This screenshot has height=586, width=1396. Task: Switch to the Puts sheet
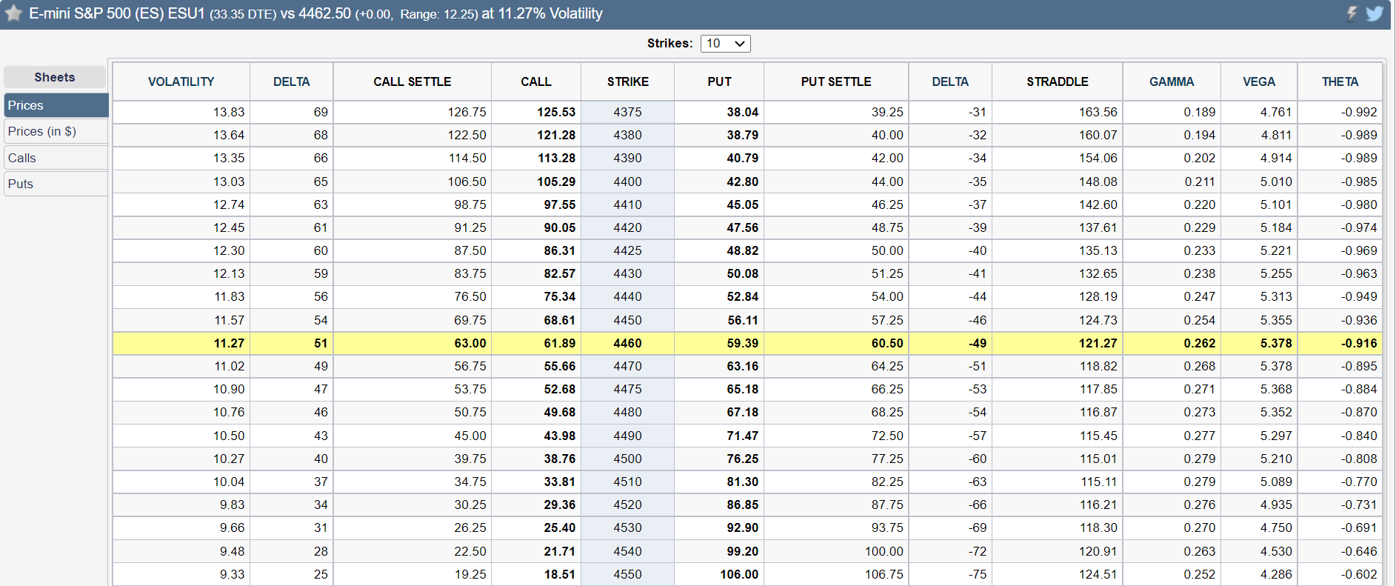56,184
